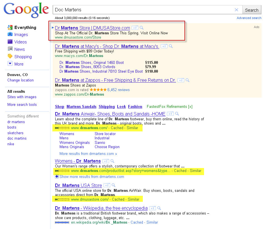
Task: Close FastestFox Refinements with [x]
Action: click(x=190, y=107)
